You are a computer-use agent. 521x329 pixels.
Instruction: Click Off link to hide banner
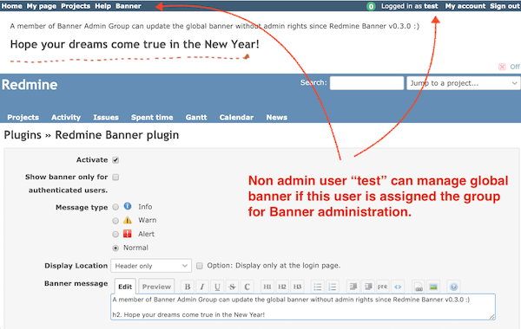click(x=515, y=67)
